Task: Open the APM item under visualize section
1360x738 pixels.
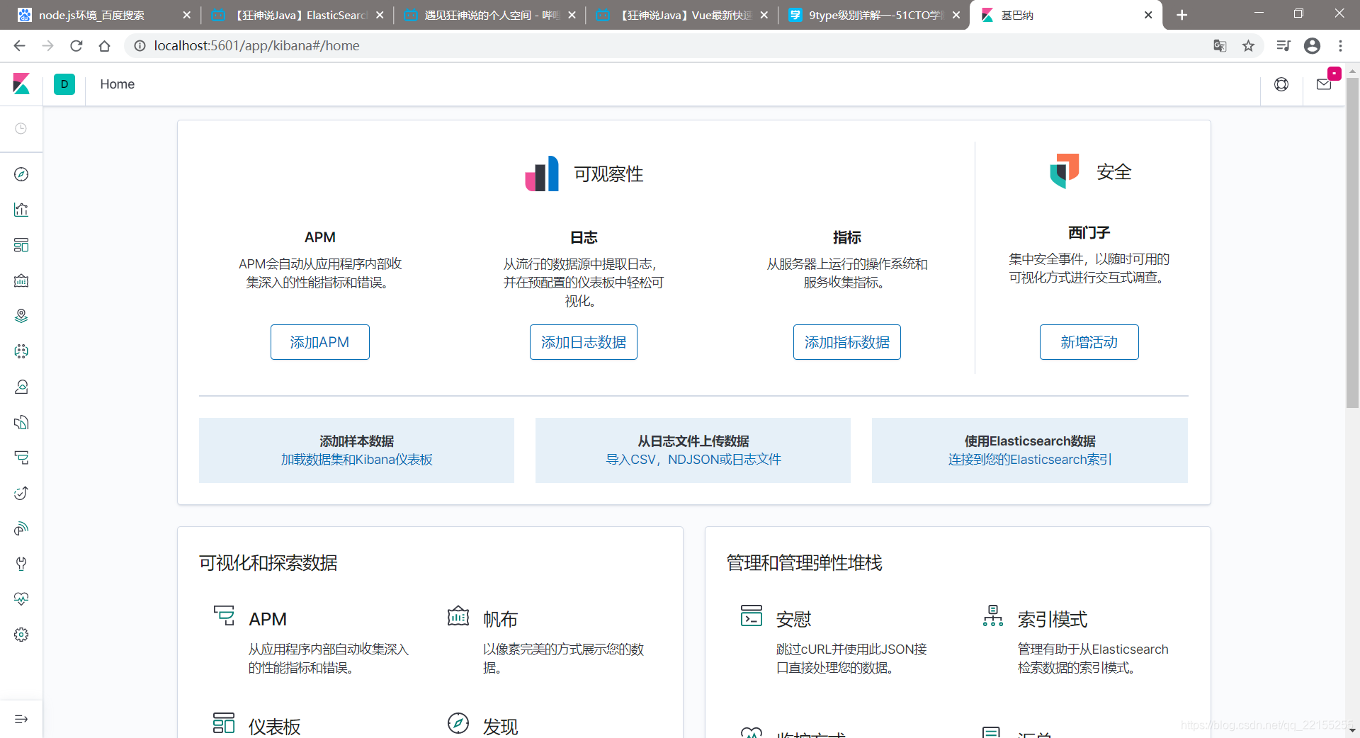Action: pyautogui.click(x=268, y=619)
